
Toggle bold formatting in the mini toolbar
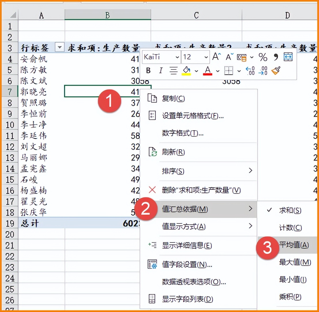pos(148,71)
